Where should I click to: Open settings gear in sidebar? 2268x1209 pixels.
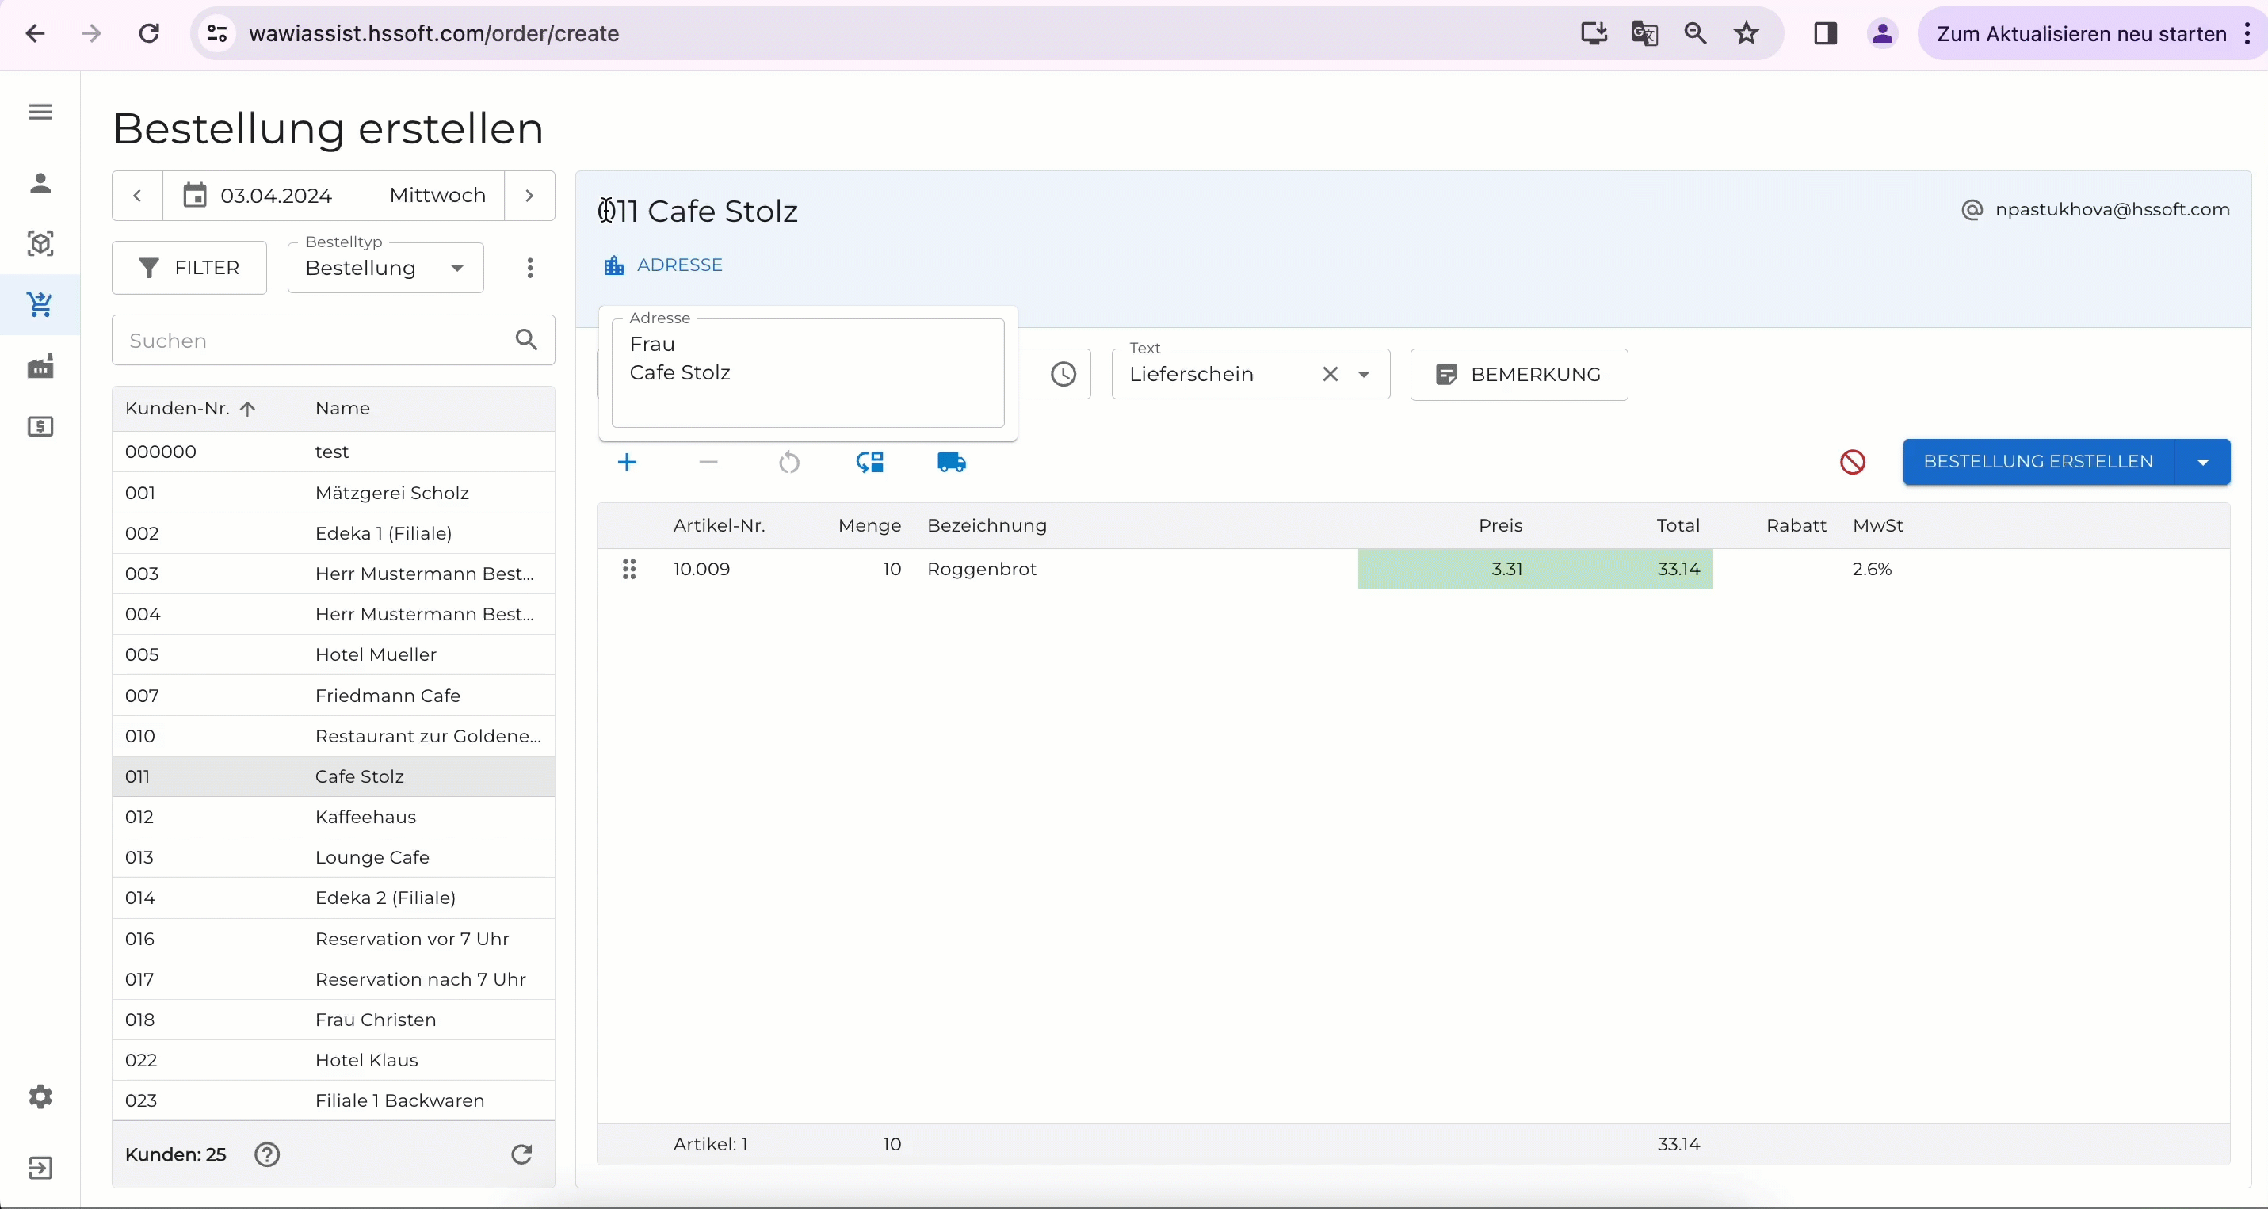[40, 1096]
